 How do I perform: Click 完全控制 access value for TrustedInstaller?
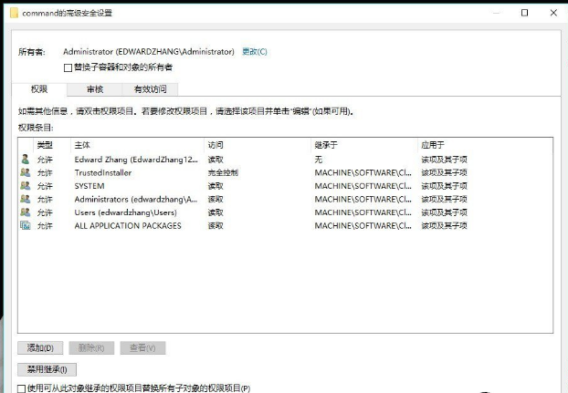coord(223,173)
